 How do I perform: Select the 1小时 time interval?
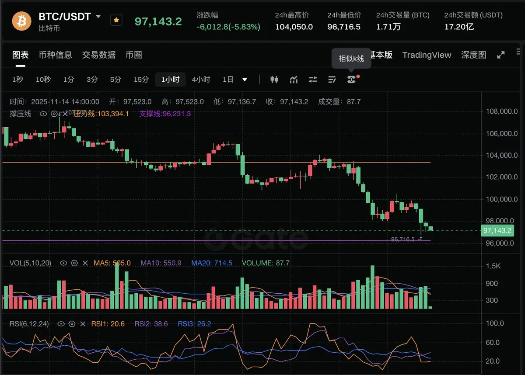(x=170, y=80)
